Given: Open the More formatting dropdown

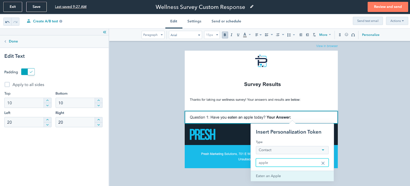Looking at the screenshot, I should coord(325,35).
